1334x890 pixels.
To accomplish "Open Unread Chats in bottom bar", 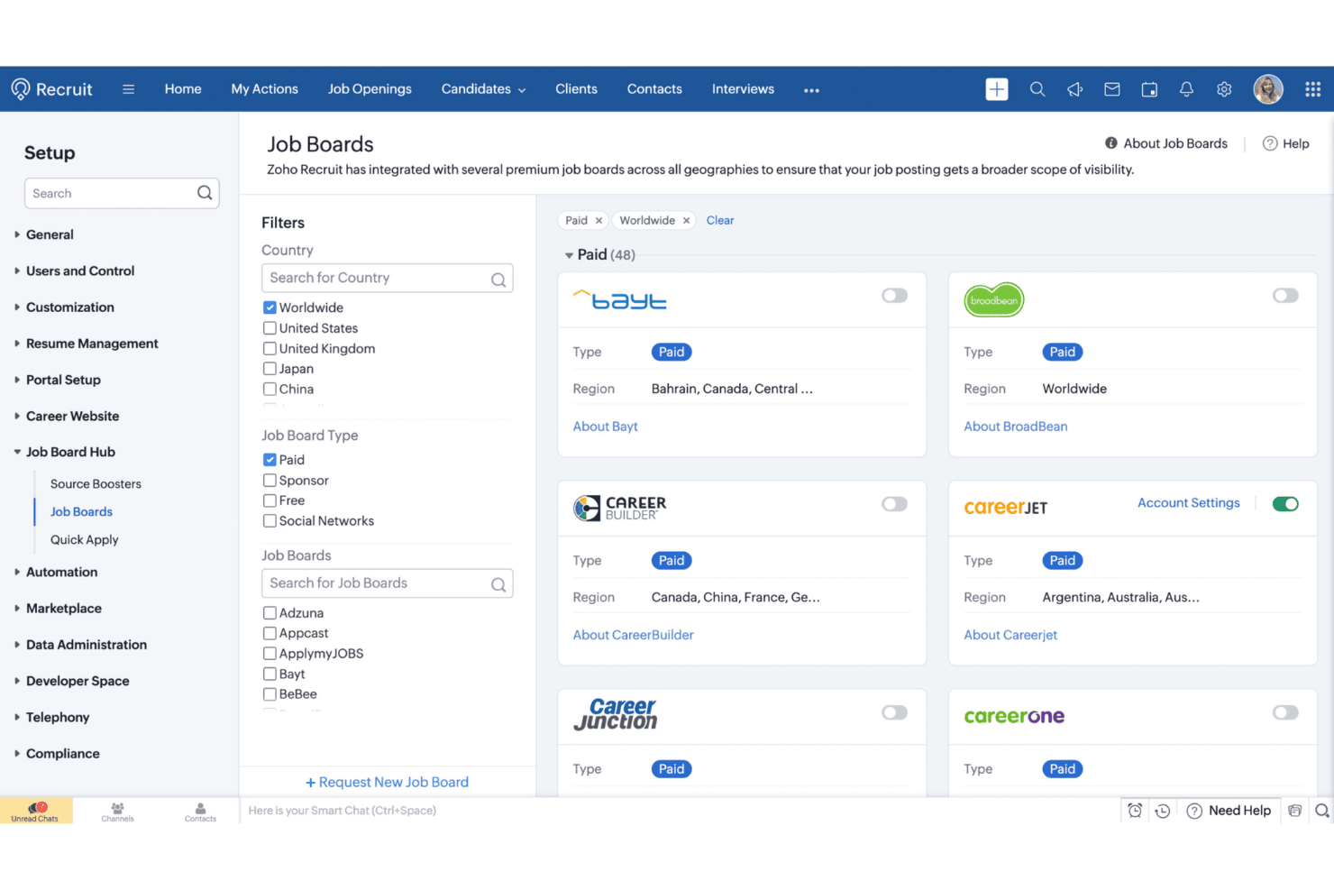I will (x=35, y=812).
